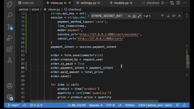
Task: Open errors and warnings count in status bar
Action: click(36, 105)
